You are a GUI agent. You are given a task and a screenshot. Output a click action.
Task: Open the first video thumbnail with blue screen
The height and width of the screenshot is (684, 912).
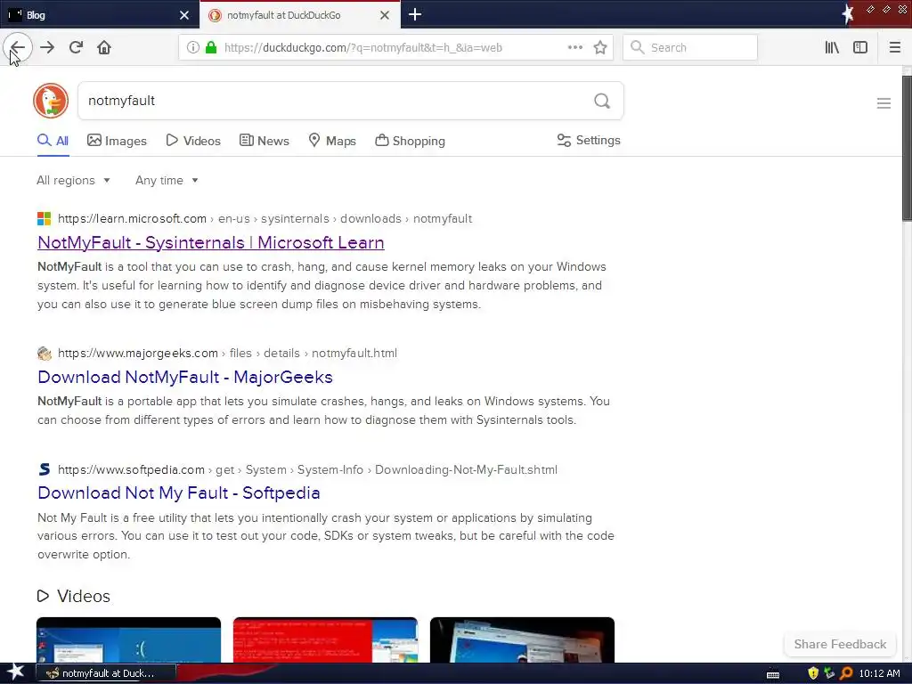tap(128, 639)
